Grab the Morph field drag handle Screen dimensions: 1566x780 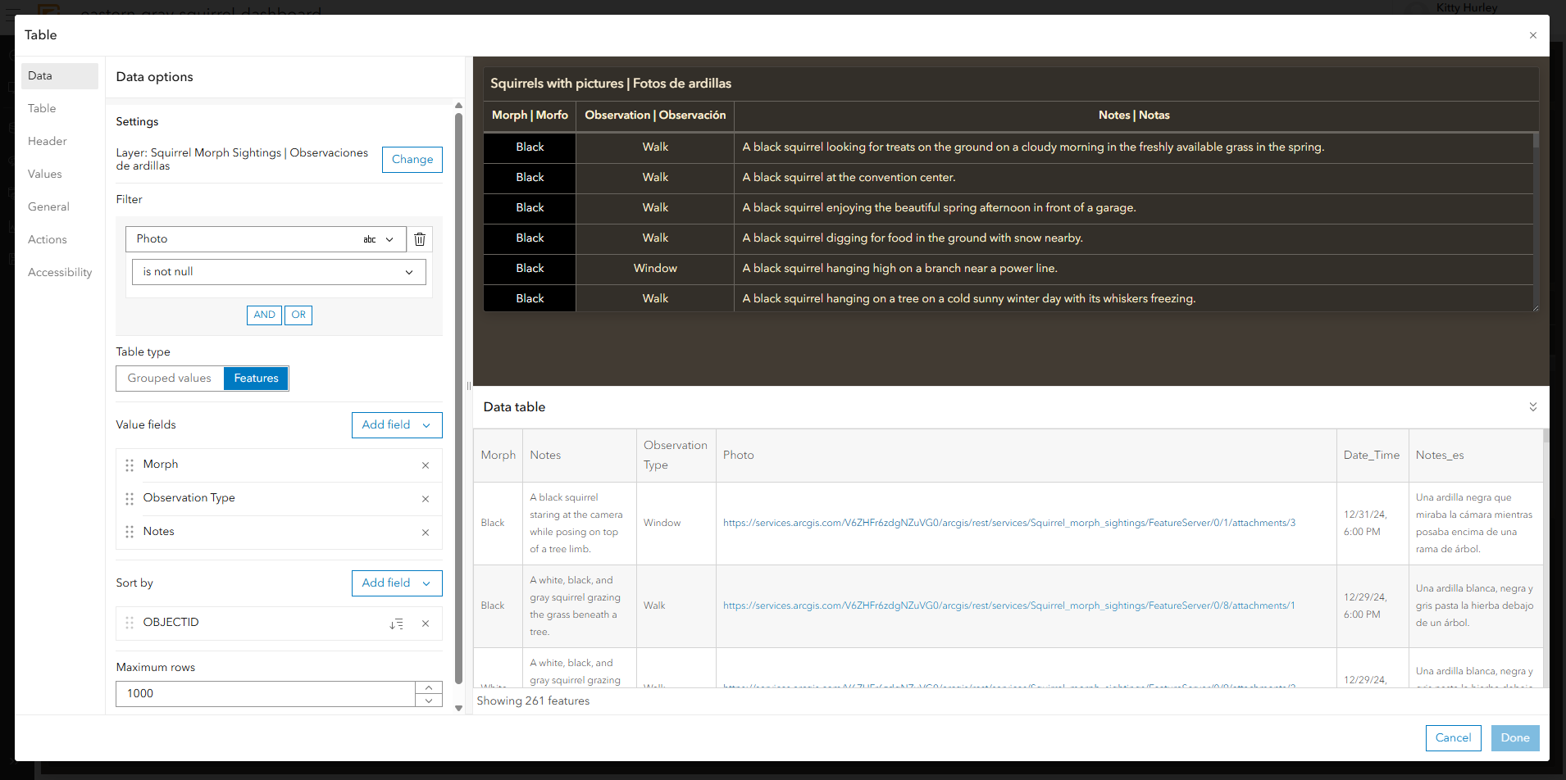click(130, 465)
